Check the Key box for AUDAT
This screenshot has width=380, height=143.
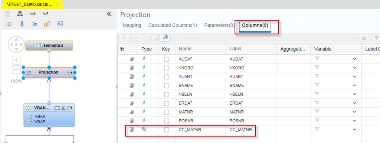[167, 59]
